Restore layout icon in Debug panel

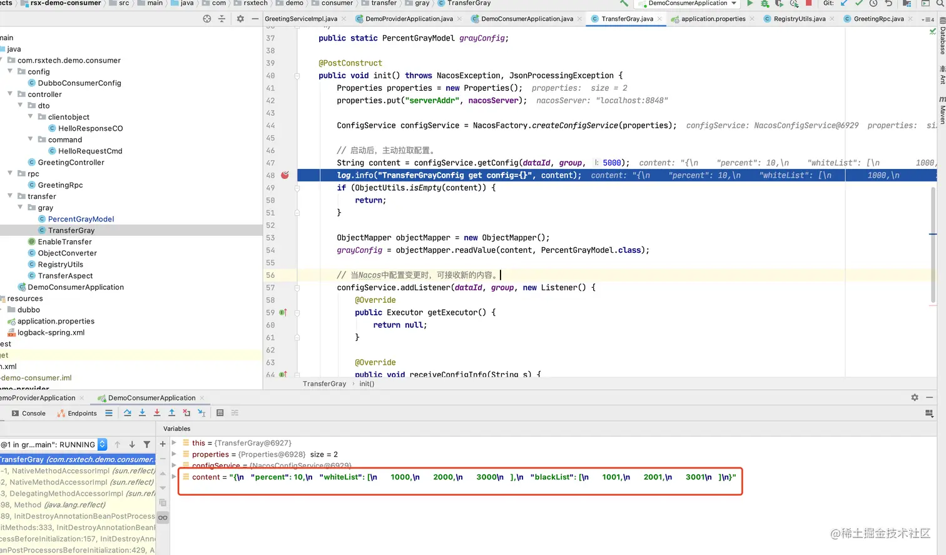tap(929, 413)
